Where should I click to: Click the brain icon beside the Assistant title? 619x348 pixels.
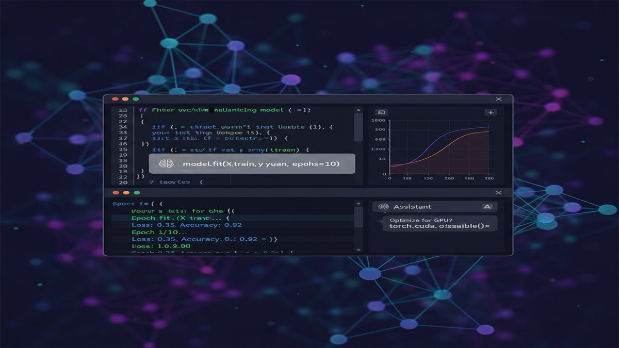383,206
